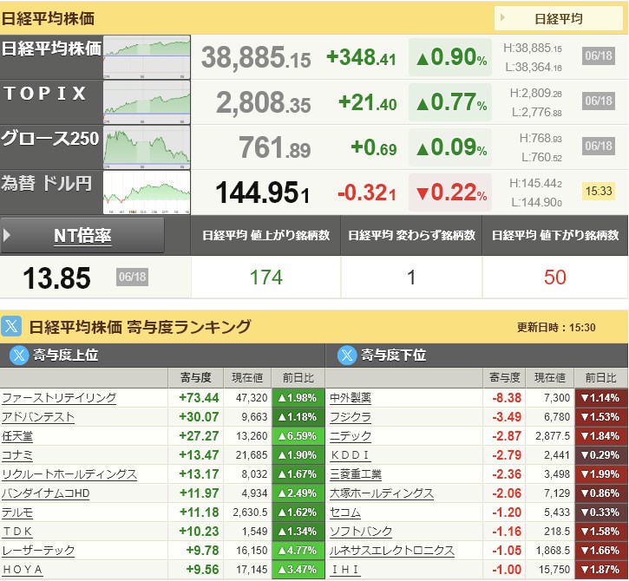Click the 38,885.15 Nikkei price value
Image resolution: width=629 pixels, height=581 pixels.
(256, 57)
